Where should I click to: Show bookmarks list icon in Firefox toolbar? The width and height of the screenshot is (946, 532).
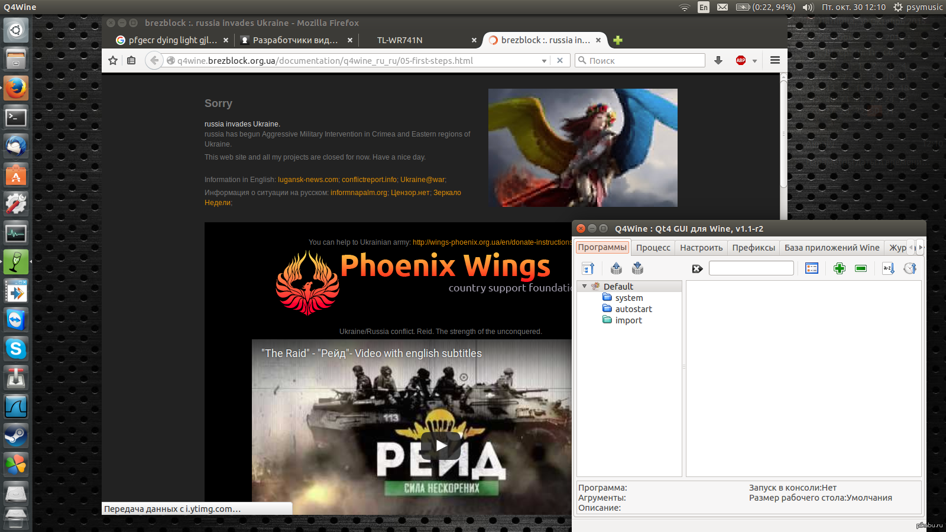131,60
